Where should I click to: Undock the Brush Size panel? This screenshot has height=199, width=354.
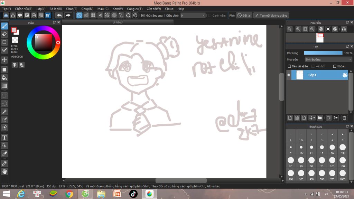pos(347,126)
